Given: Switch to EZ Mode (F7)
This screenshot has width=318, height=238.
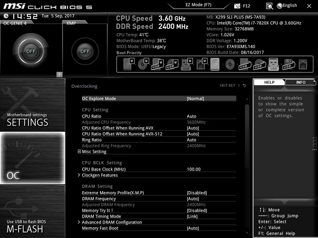Looking at the screenshot, I should click(x=198, y=5).
